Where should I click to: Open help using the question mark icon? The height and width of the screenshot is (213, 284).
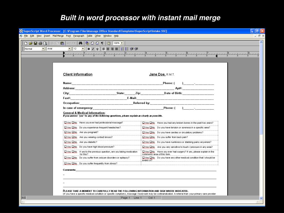coord(109,43)
